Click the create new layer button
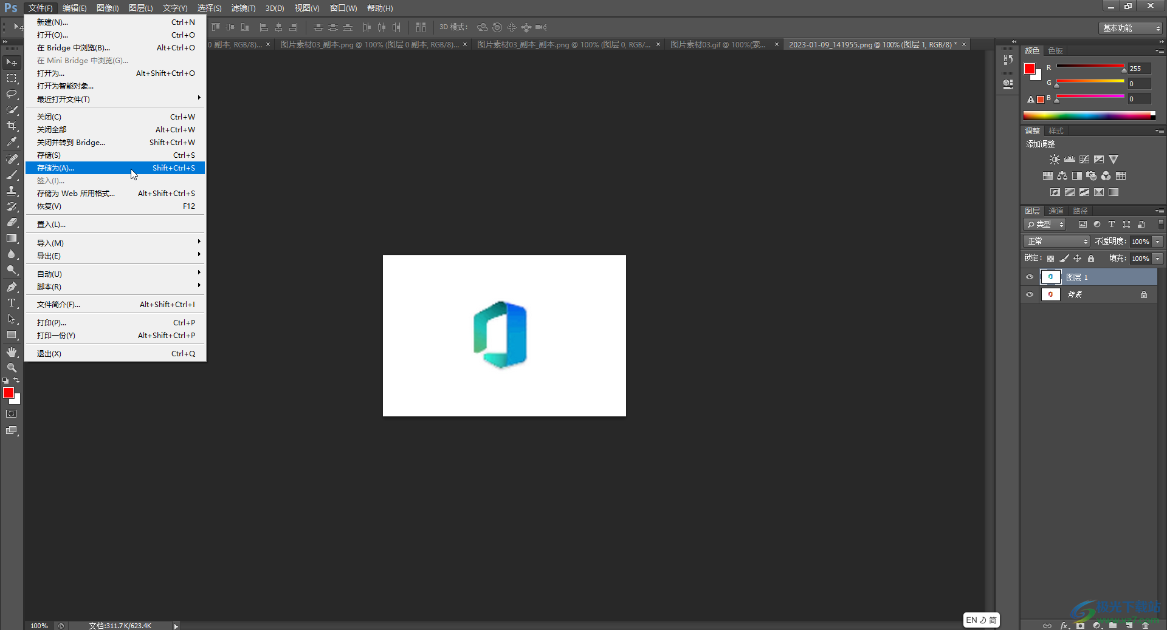 (x=1129, y=625)
